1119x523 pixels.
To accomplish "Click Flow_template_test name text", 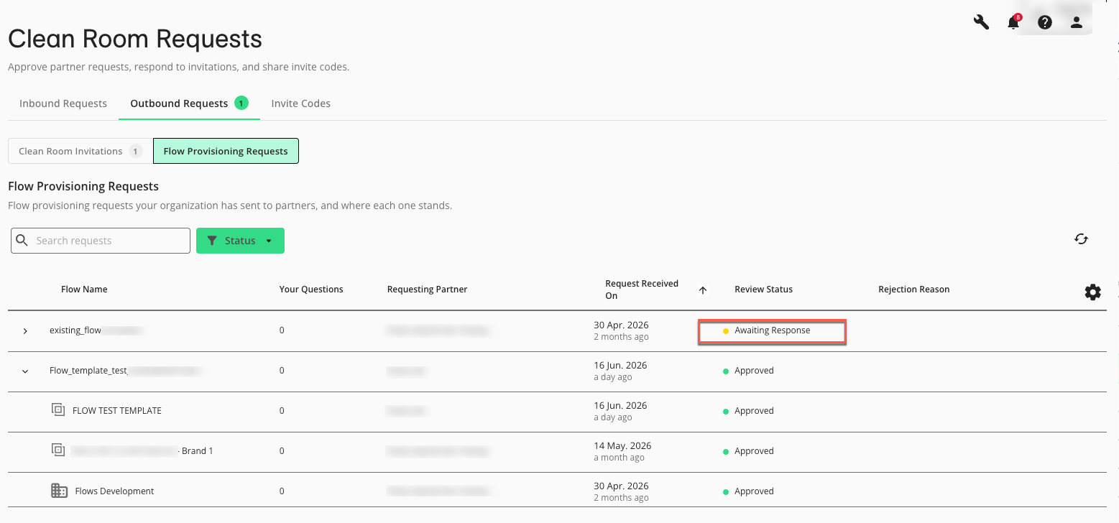I will (x=88, y=371).
